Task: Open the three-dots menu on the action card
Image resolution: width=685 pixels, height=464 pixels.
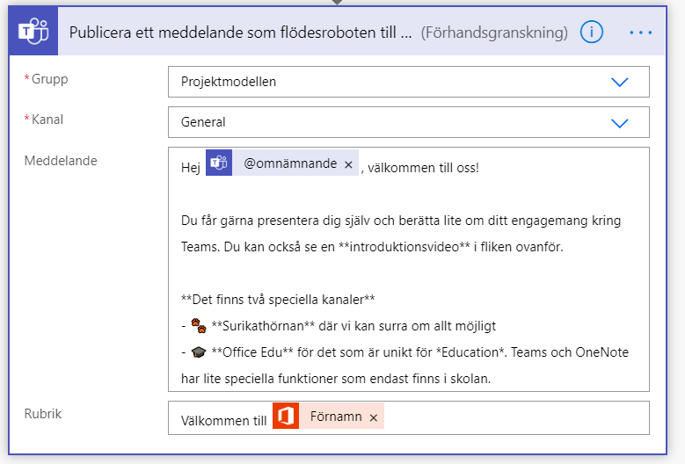Action: 641,33
